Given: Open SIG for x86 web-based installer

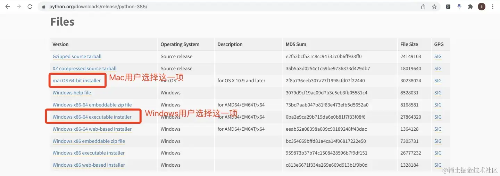Looking at the screenshot, I should (x=438, y=165).
